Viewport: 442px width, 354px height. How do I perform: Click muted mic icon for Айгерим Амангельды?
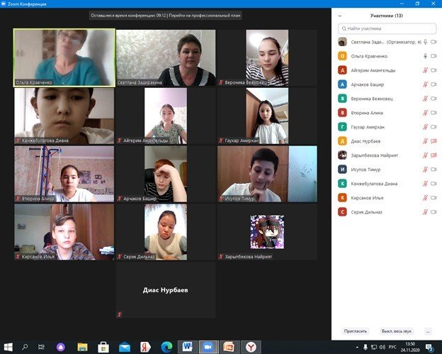(425, 70)
